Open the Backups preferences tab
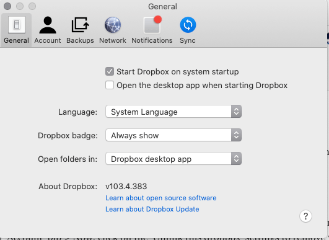Image resolution: width=329 pixels, height=240 pixels. pyautogui.click(x=80, y=30)
